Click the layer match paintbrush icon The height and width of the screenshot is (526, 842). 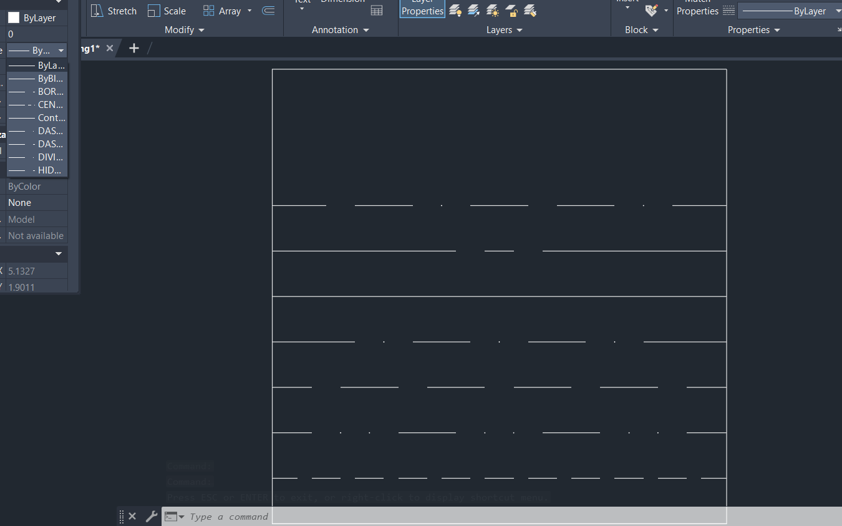point(530,11)
